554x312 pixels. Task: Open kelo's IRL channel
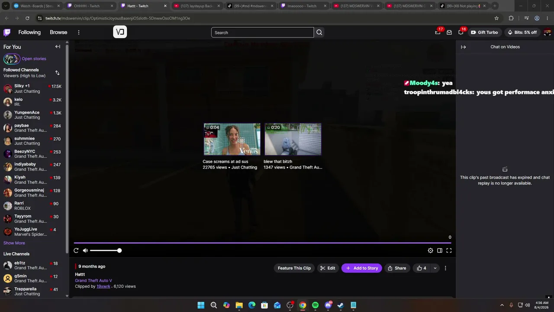[x=33, y=102]
